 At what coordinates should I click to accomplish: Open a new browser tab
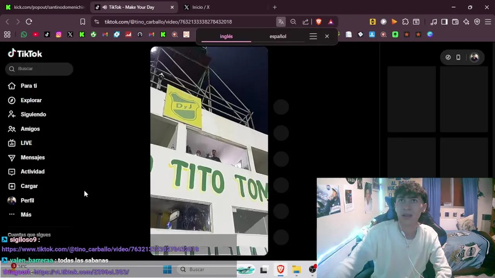(275, 7)
